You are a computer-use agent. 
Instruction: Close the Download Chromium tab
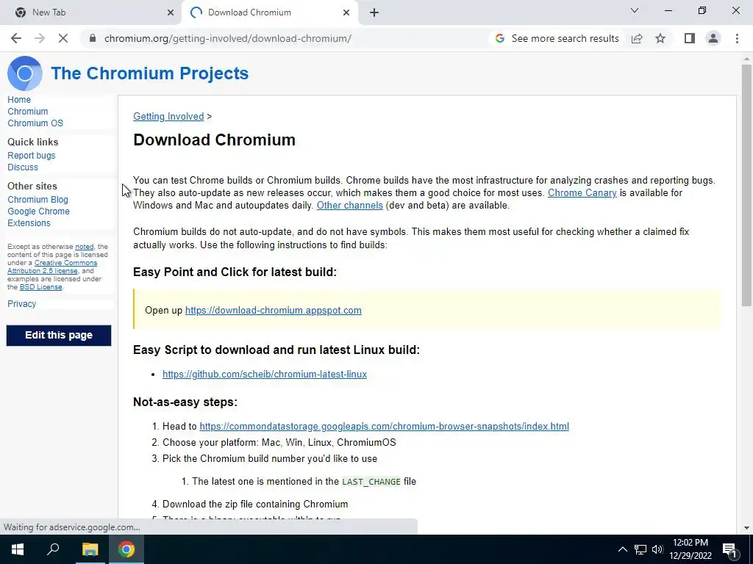346,12
